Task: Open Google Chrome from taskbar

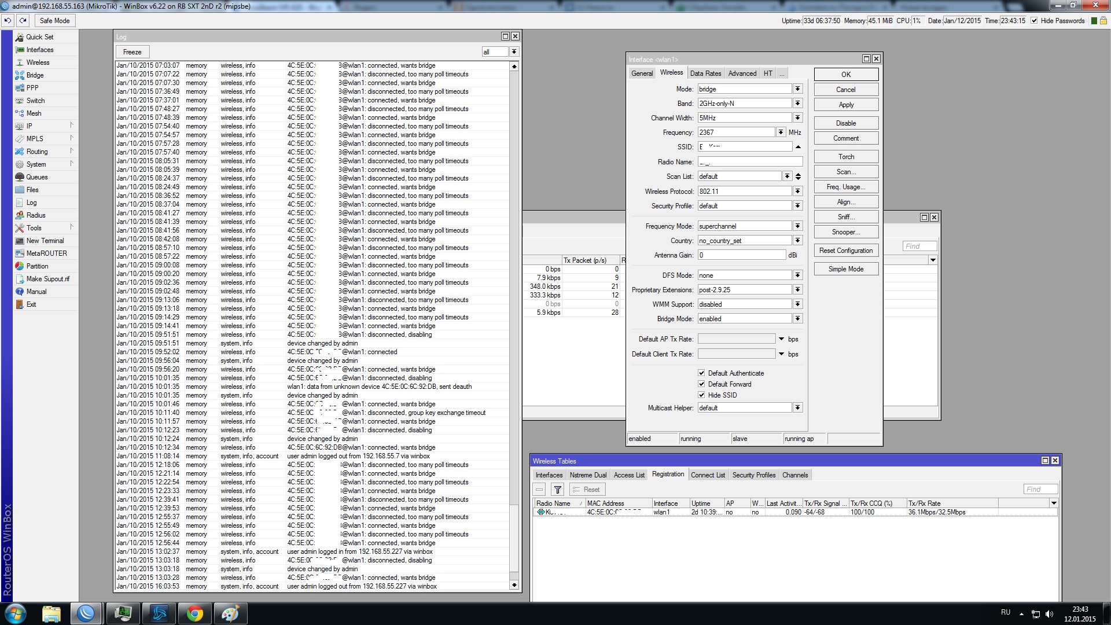Action: point(195,613)
